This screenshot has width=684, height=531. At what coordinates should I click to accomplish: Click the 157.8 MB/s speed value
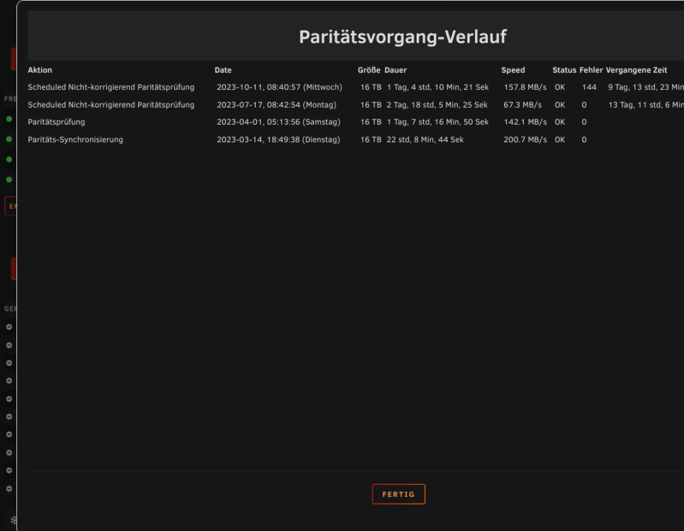(x=525, y=87)
